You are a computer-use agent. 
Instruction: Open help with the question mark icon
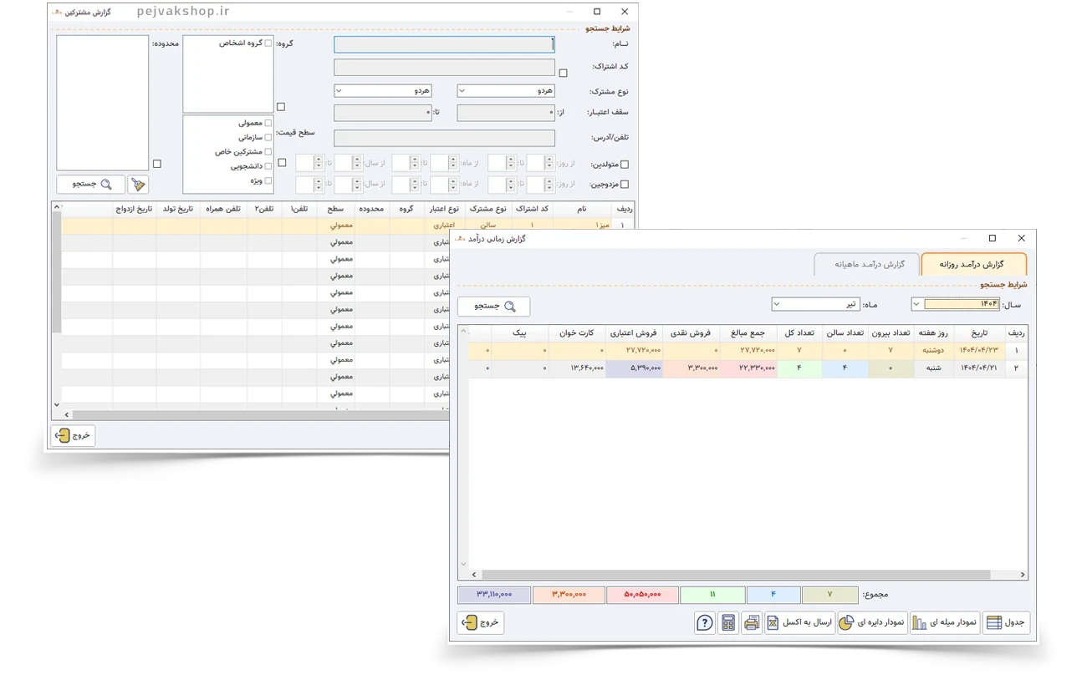[x=705, y=623]
